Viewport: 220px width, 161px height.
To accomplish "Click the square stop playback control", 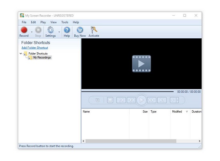I will (x=110, y=100).
